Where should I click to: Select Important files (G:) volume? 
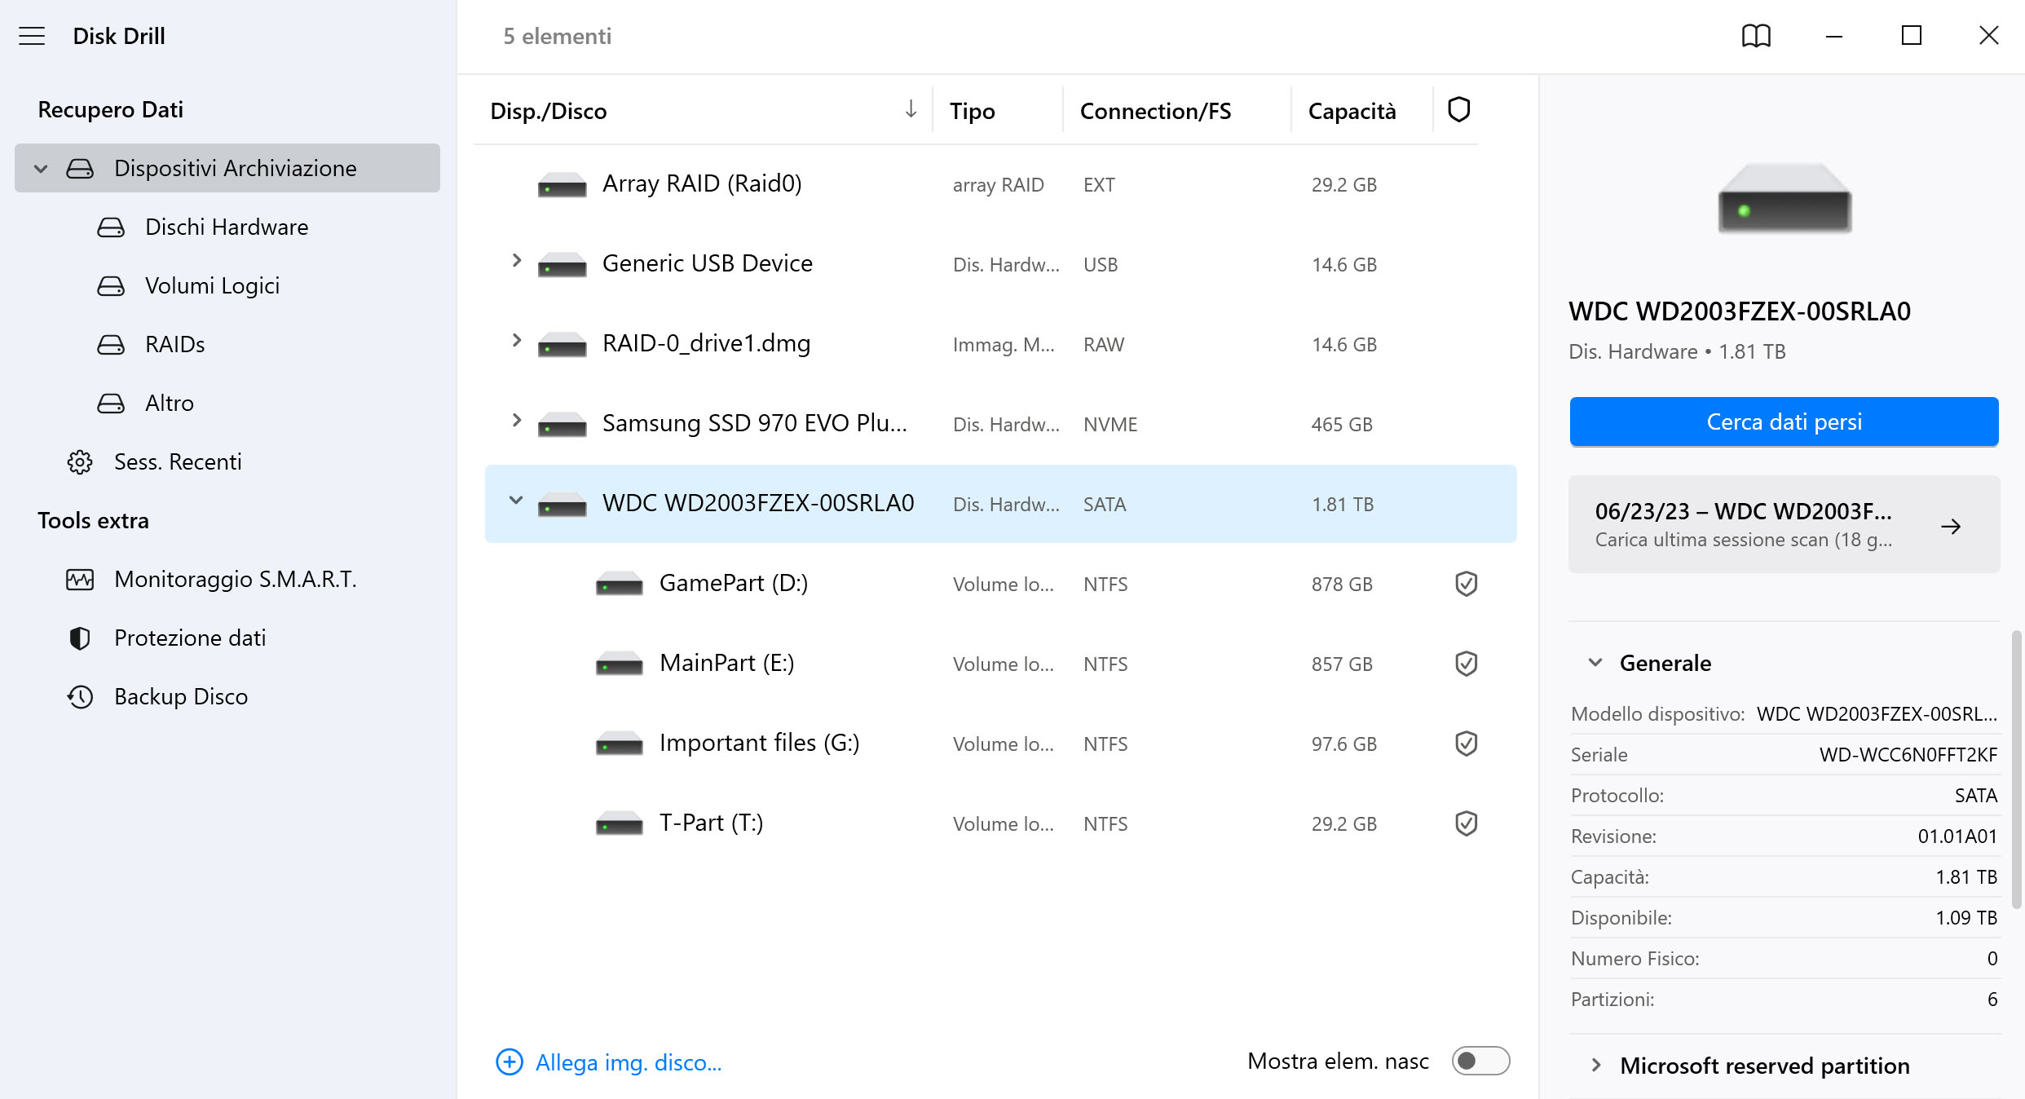point(1001,744)
